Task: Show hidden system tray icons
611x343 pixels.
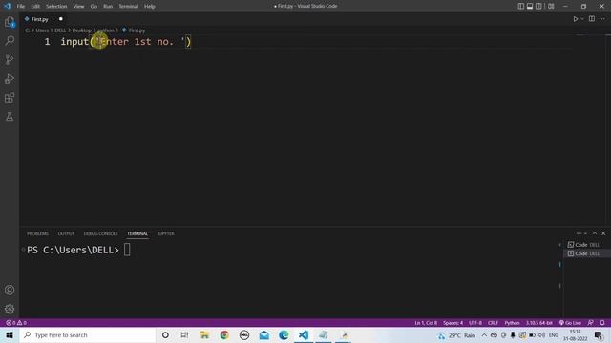Action: point(484,334)
